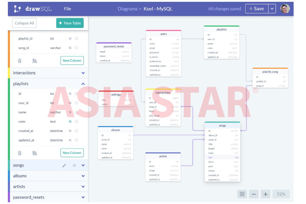Open datatype dropdown for created_at column

pos(57,131)
